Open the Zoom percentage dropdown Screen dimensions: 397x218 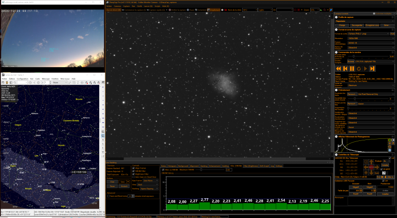pos(315,10)
